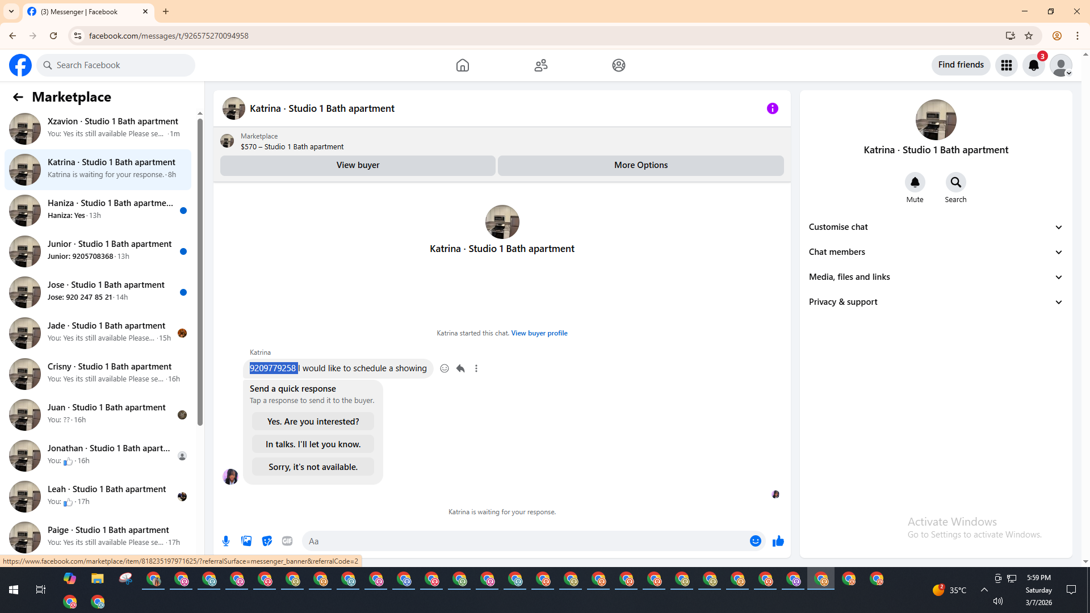Open the Jose conversation

98,292
